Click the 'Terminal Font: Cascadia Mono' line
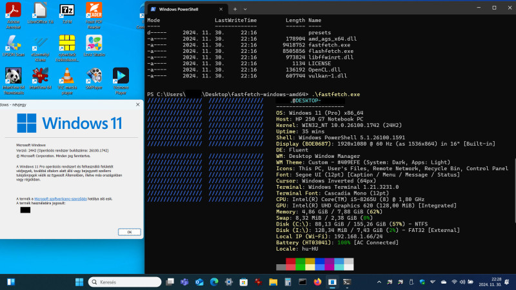This screenshot has width=516, height=290. [332, 193]
